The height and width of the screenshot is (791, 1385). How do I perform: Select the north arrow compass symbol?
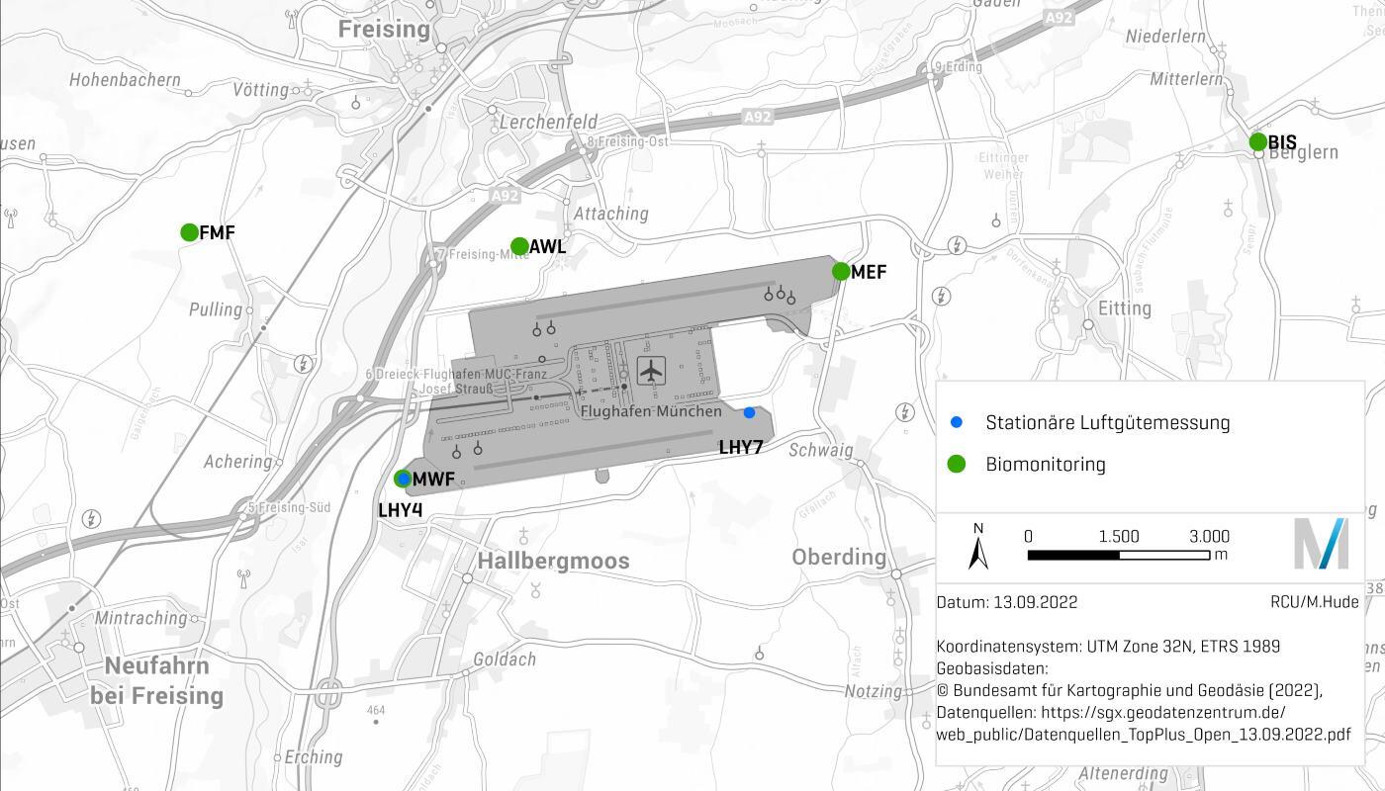click(978, 549)
